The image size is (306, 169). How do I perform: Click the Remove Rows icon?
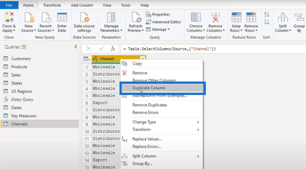(251, 17)
